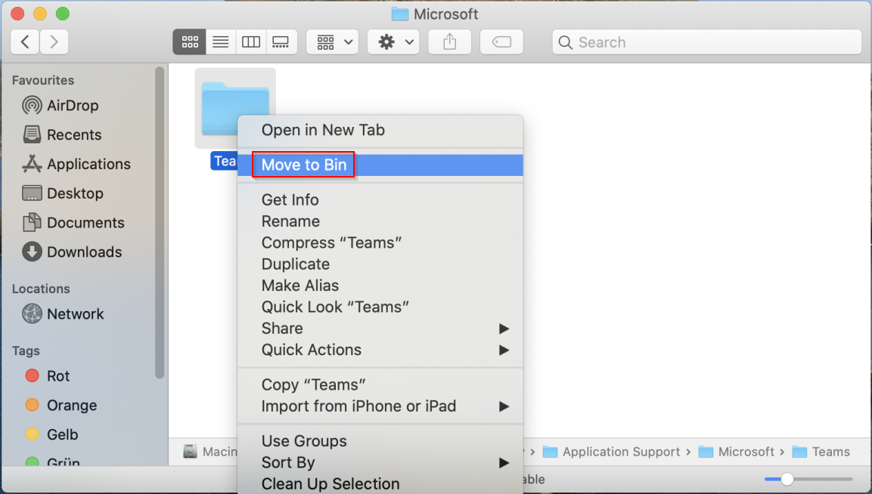This screenshot has height=494, width=872.
Task: Switch Finder to list view
Action: 220,42
